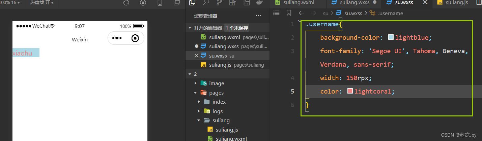
Task: Open suliang.js in the file tree
Action: 227,130
